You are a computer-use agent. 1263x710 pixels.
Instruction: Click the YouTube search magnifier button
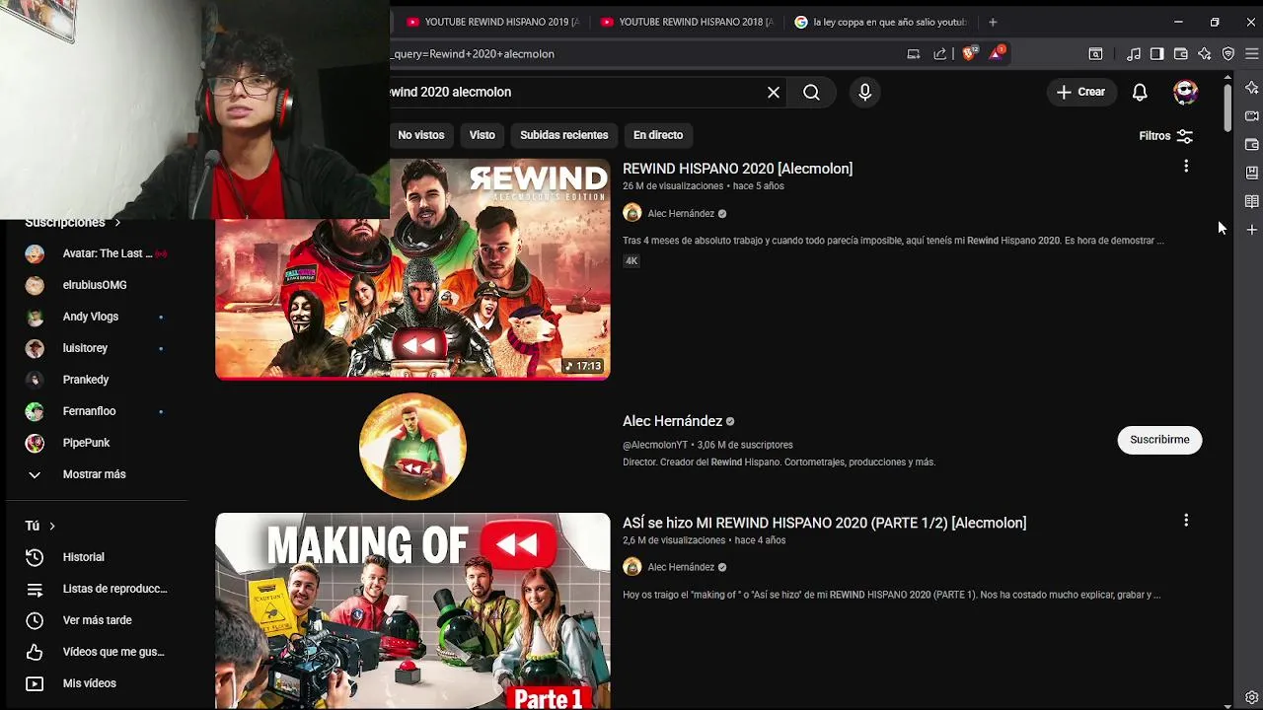point(811,92)
